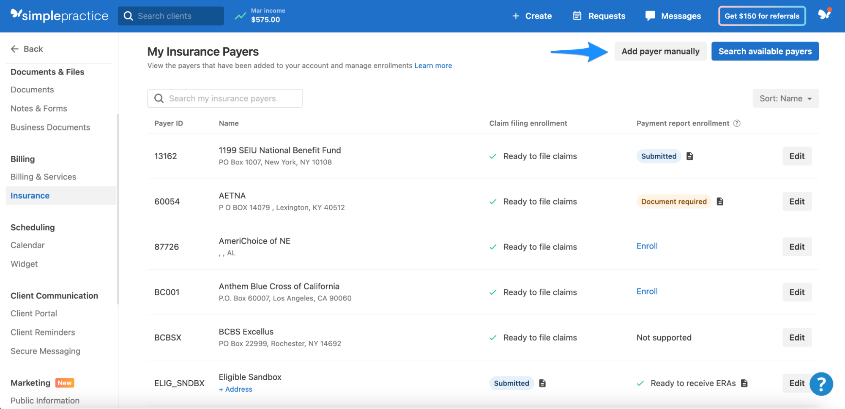Click Add payer manually

[x=660, y=51]
